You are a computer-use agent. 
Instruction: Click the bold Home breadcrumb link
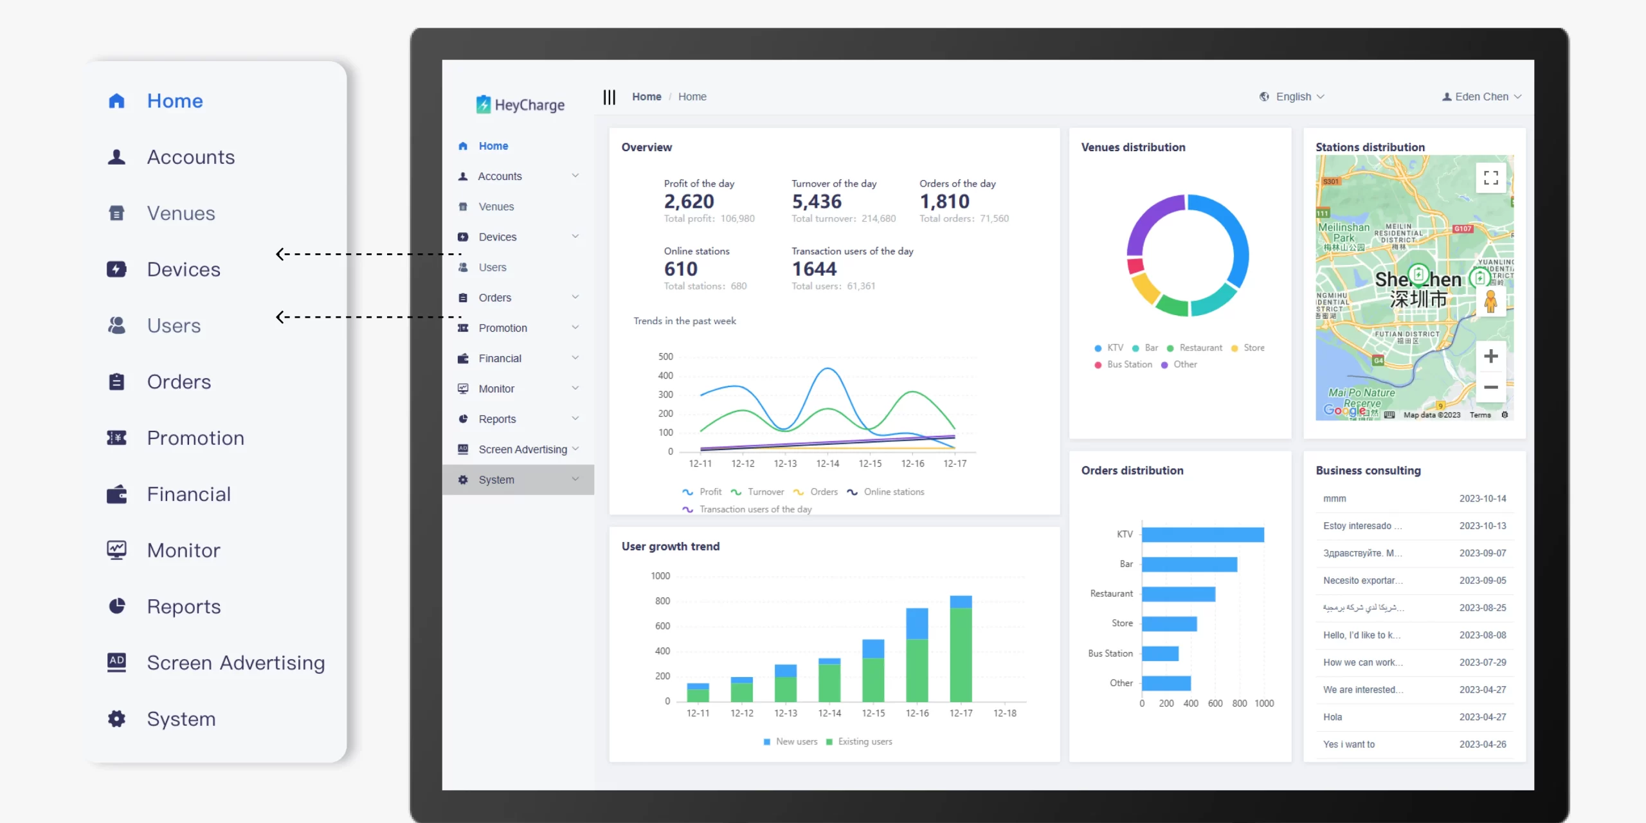click(646, 96)
